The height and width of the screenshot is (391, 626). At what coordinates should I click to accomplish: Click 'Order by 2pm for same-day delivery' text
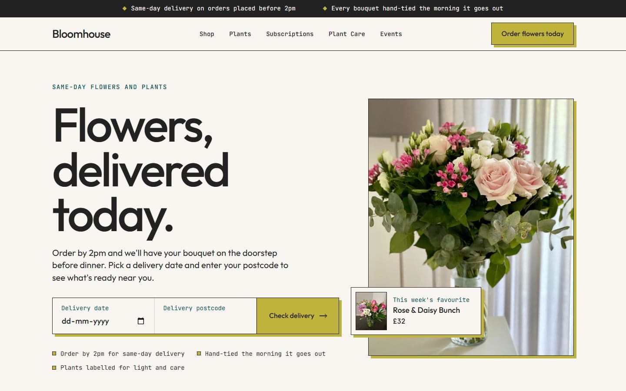click(x=123, y=354)
